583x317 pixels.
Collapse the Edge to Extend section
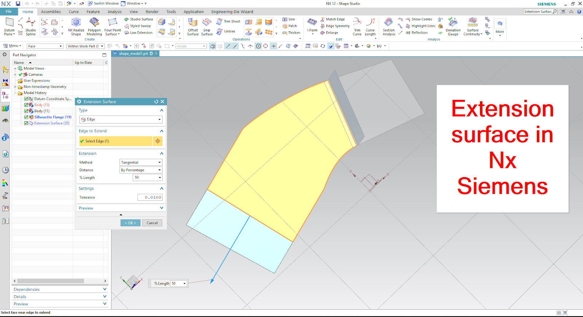(x=161, y=131)
